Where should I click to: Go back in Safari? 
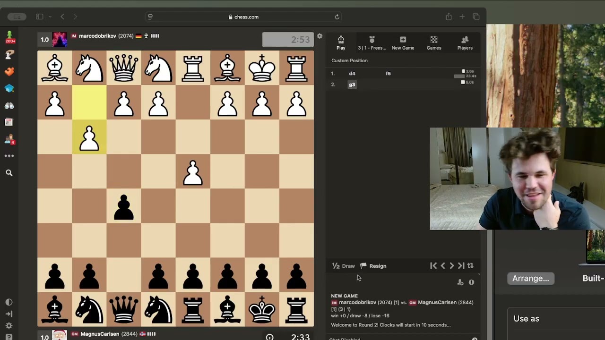62,17
